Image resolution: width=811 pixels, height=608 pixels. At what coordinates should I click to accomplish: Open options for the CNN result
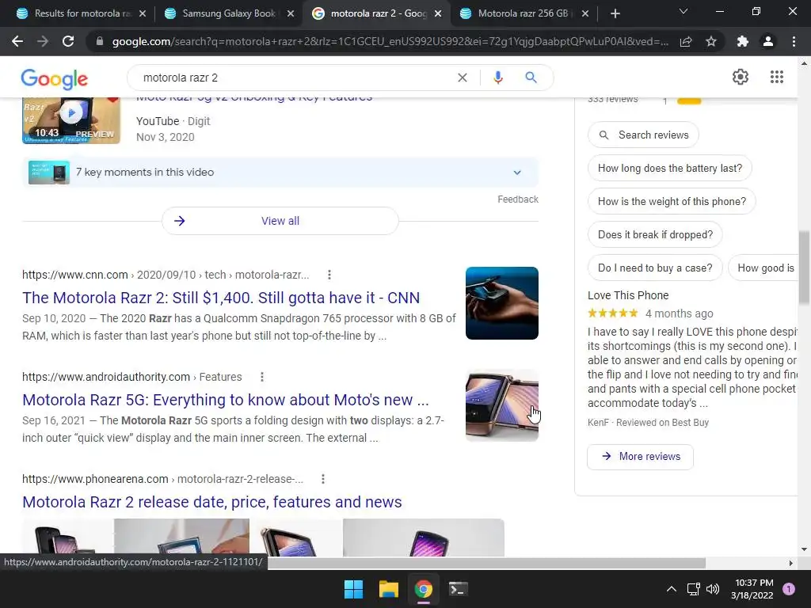tap(329, 275)
